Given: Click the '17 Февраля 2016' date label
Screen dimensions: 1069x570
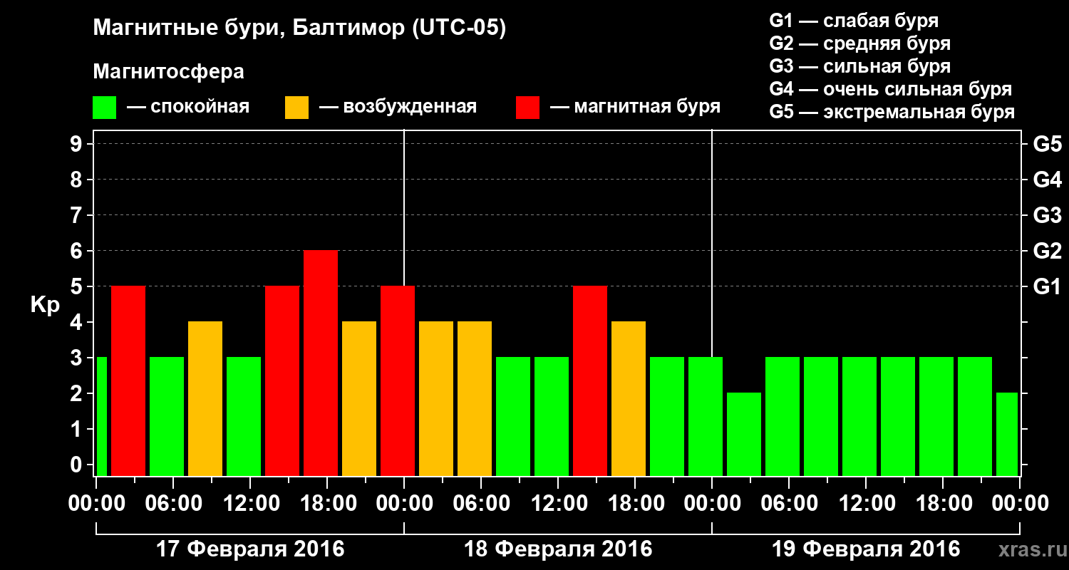Looking at the screenshot, I should (x=250, y=549).
